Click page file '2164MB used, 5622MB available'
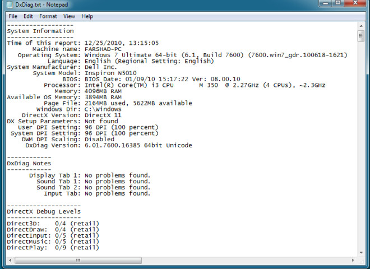The image size is (370, 269). pyautogui.click(x=138, y=103)
